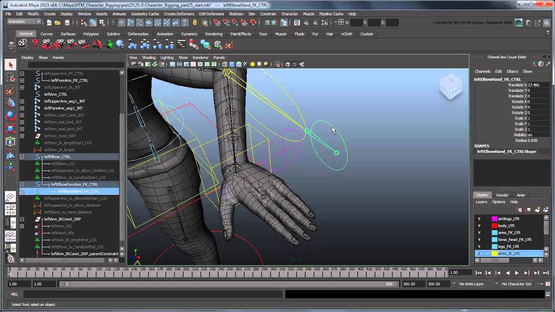Activate the Lasso select tool
This screenshot has height=312, width=555.
10,78
